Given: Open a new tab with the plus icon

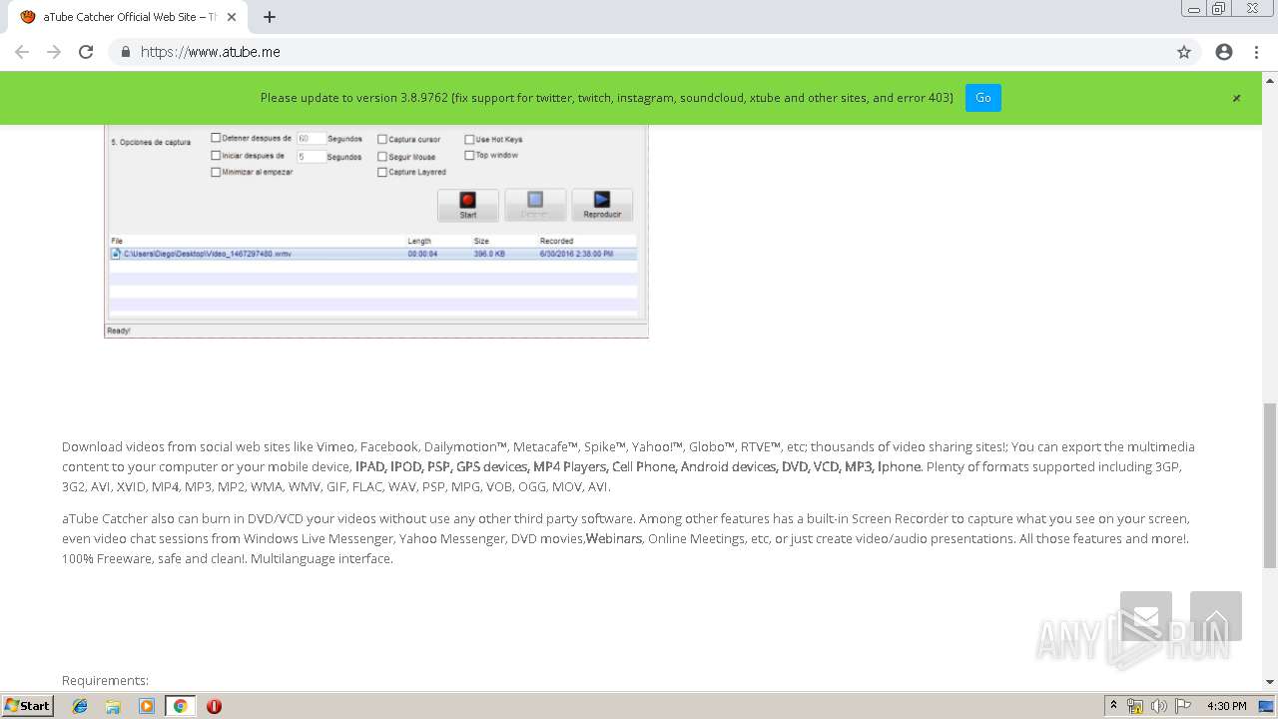Looking at the screenshot, I should pos(270,17).
